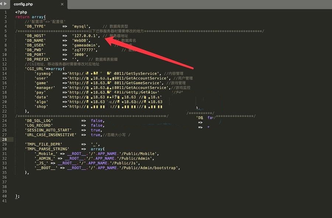Click the tab scroll left arrow
This screenshot has width=332, height=218.
(x=1, y=4)
